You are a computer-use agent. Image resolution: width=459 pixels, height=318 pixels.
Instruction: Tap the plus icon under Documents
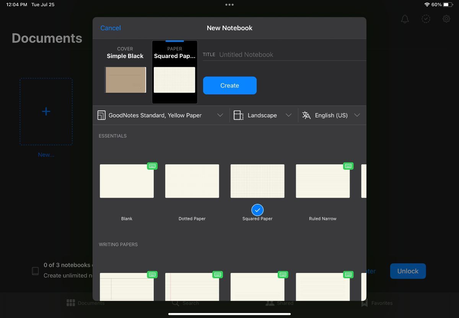46,111
